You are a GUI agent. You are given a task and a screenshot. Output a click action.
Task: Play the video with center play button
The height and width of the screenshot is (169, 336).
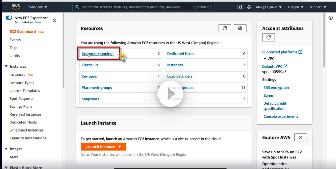pyautogui.click(x=170, y=94)
